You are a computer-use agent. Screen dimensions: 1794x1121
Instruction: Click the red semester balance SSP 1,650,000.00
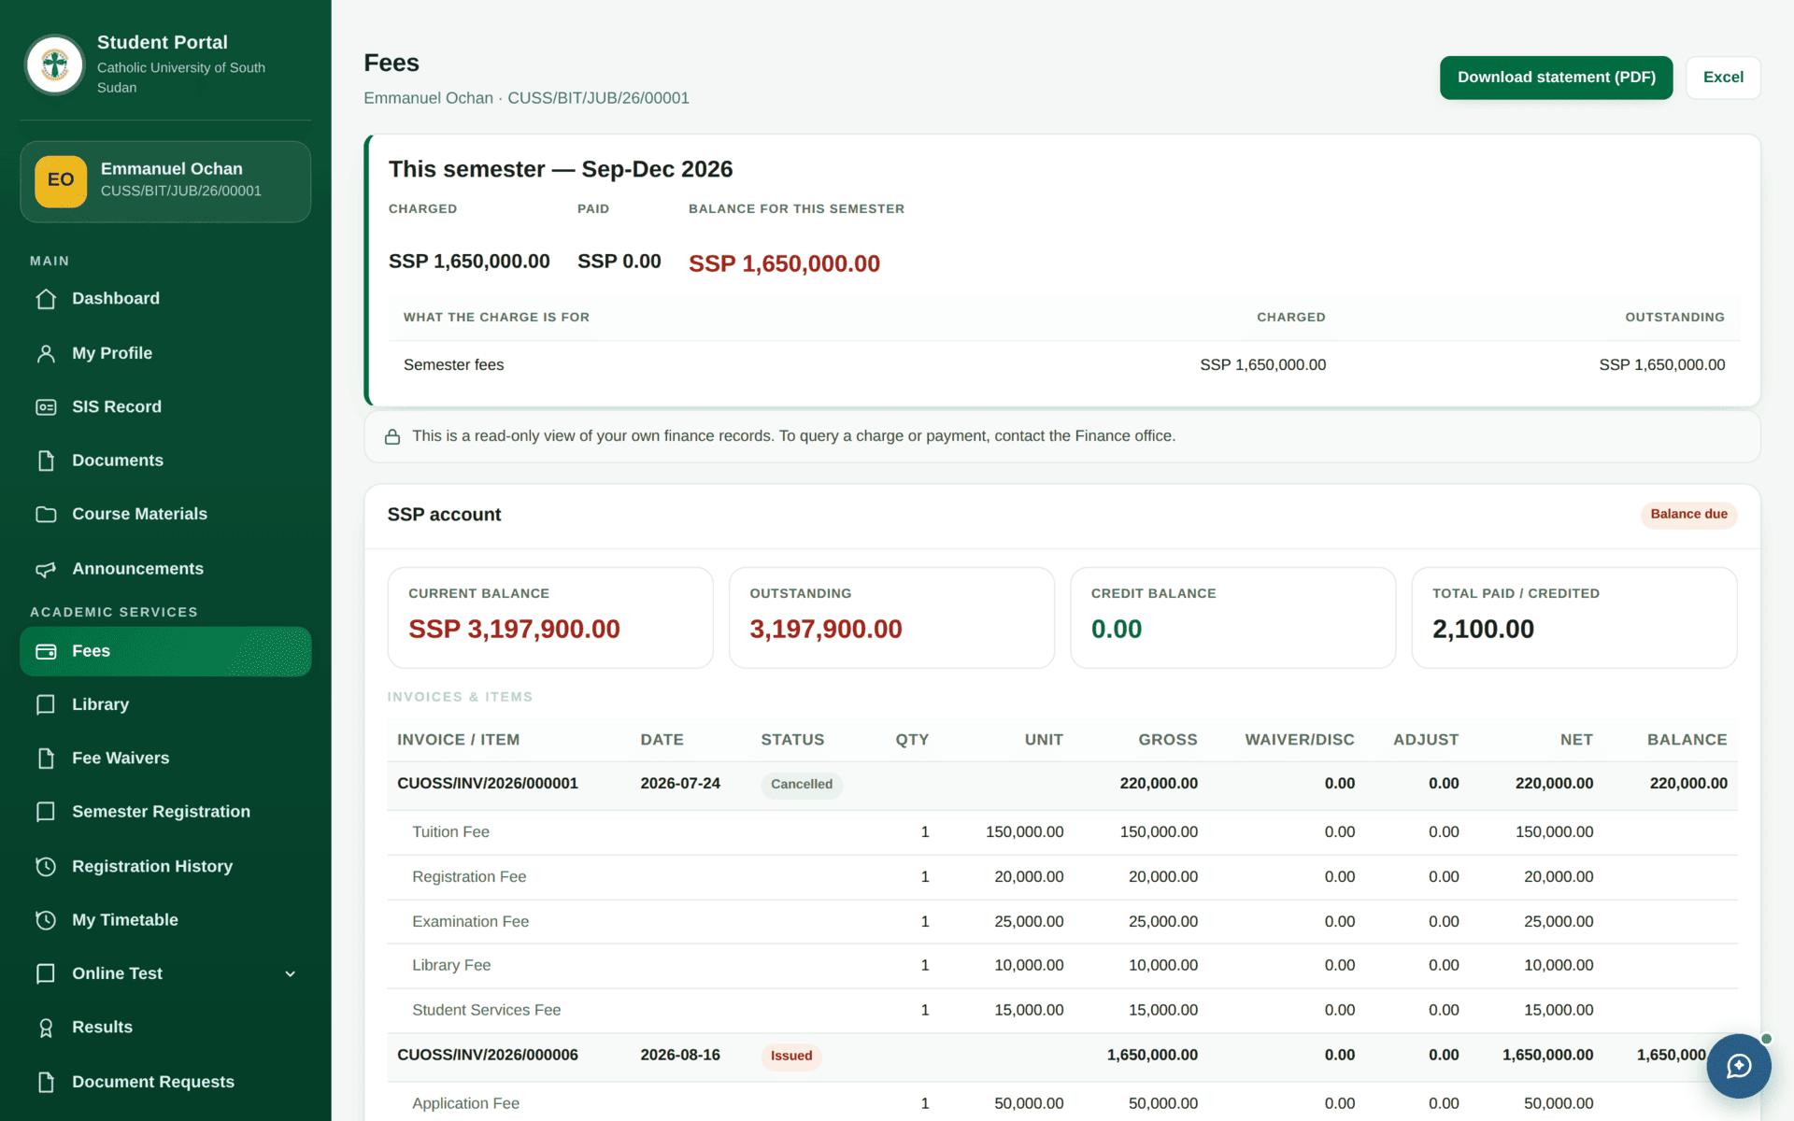coord(784,263)
